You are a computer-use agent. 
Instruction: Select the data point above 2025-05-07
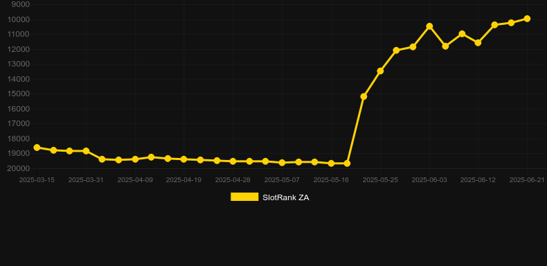[x=282, y=163]
